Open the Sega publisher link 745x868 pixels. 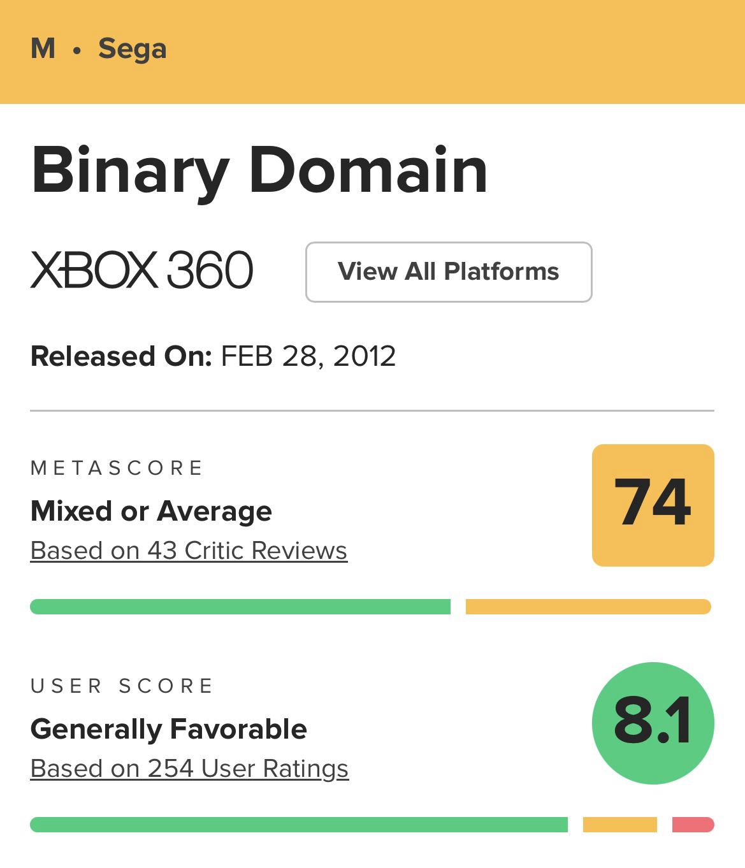point(132,49)
